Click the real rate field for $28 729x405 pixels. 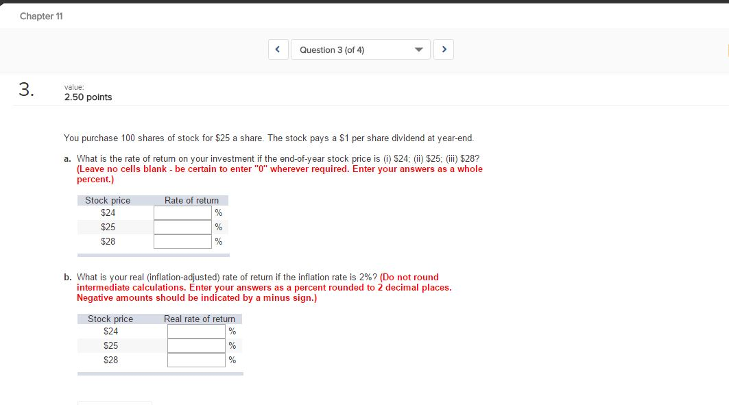click(195, 360)
